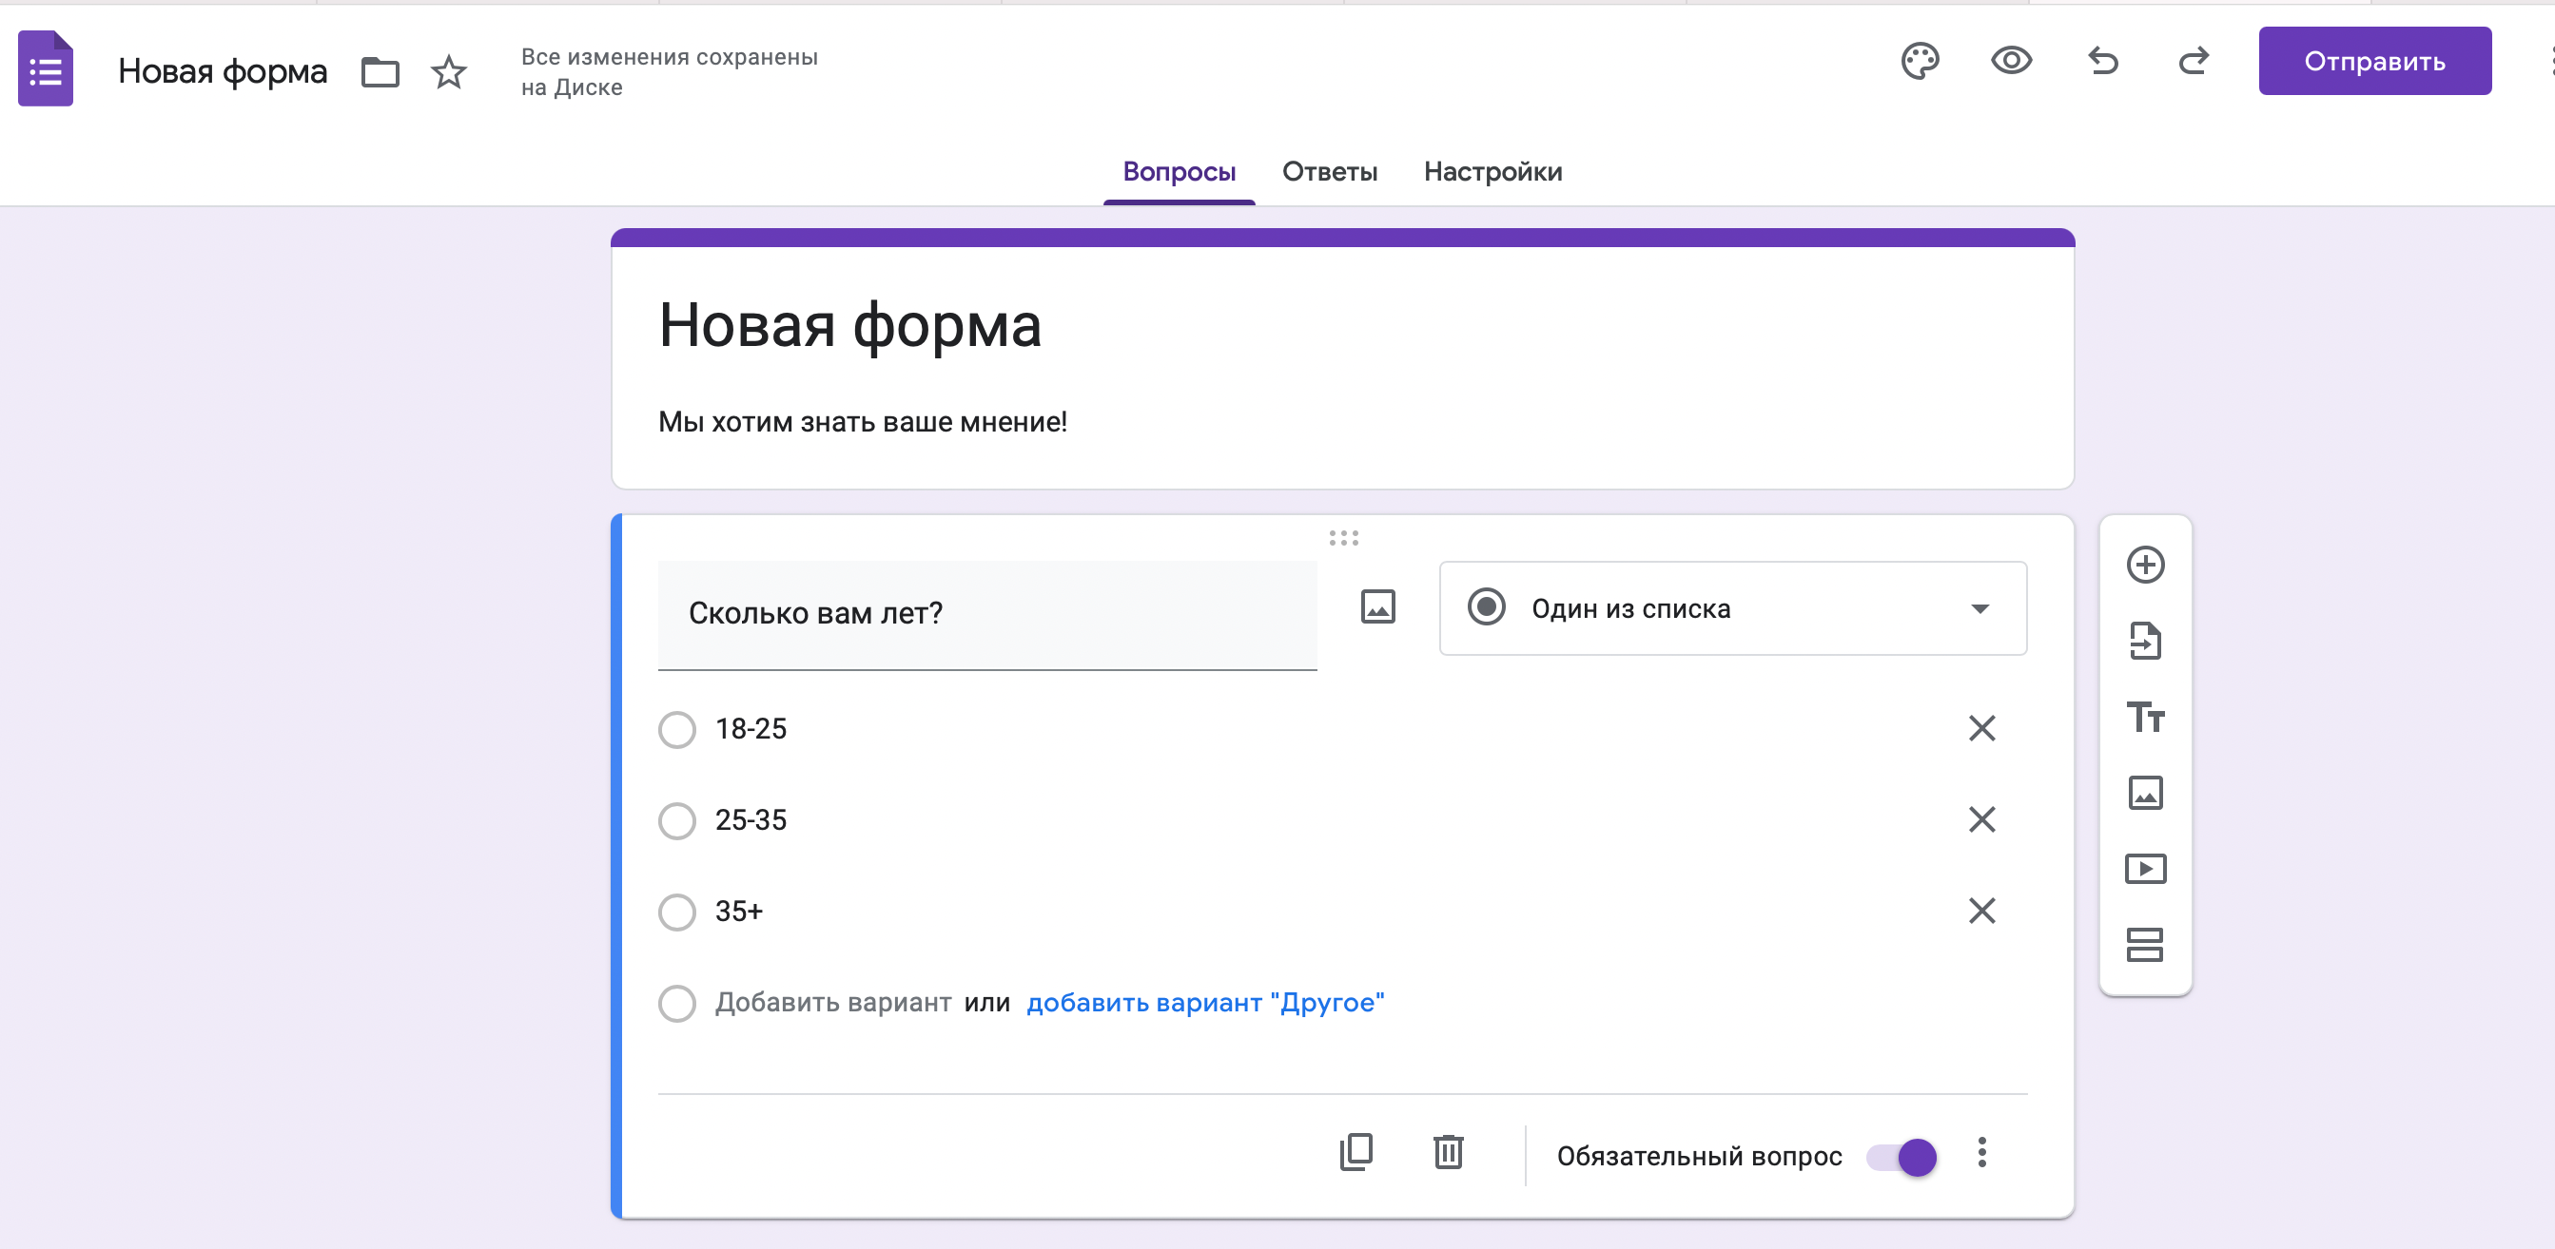2555x1249 pixels.
Task: Select the 18-25 radio button option
Action: pyautogui.click(x=676, y=728)
